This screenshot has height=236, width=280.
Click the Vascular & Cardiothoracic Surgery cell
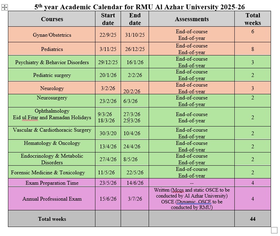pos(52,130)
